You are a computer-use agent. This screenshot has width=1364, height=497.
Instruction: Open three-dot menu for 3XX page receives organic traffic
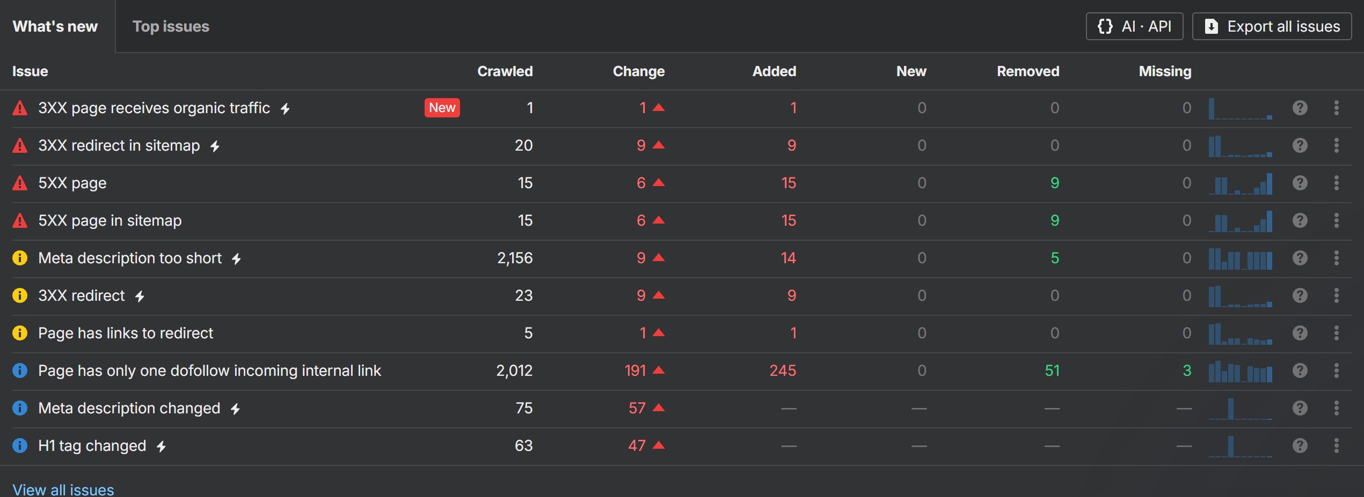click(1336, 108)
